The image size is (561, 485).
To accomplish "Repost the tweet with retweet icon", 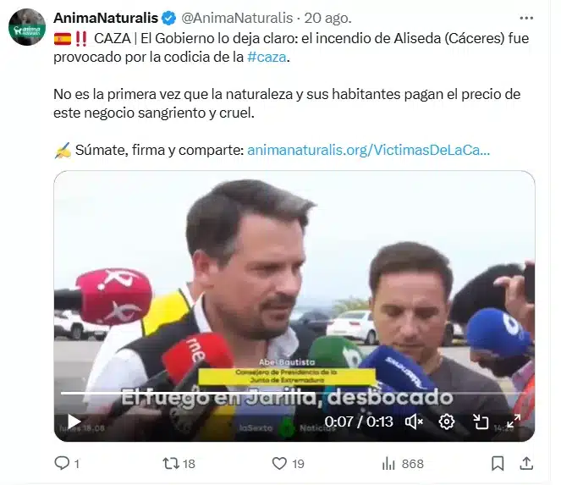I will coord(171,464).
